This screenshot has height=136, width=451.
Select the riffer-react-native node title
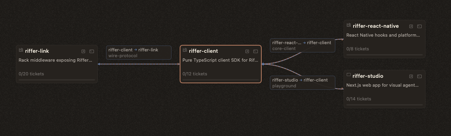(376, 26)
